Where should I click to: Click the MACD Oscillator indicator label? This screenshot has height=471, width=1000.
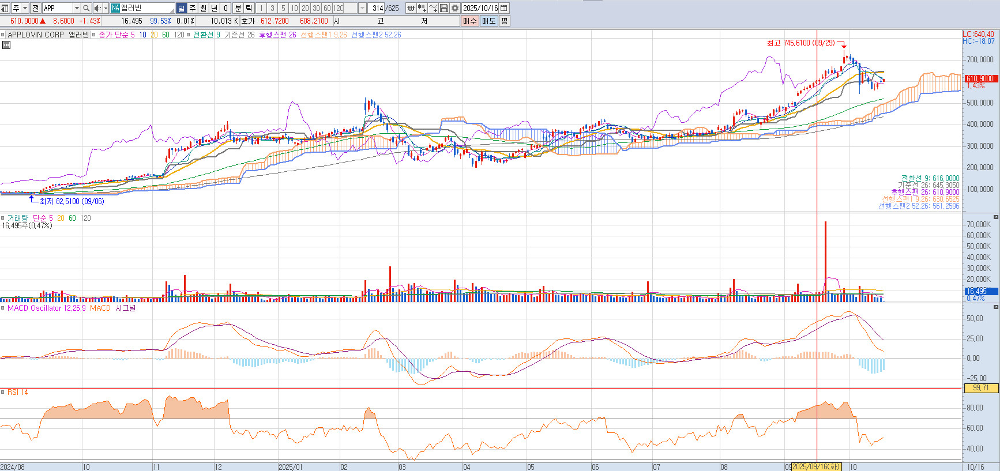coord(46,308)
